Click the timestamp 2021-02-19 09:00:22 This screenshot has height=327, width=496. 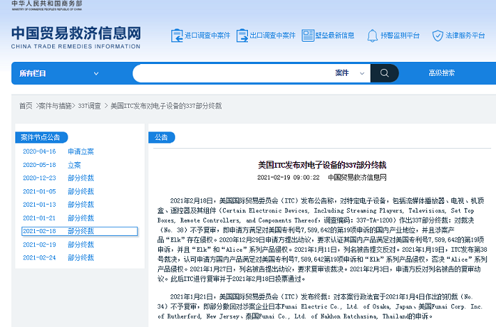[x=288, y=177]
